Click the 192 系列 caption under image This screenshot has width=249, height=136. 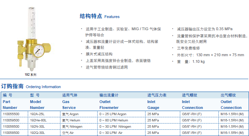point(31,75)
